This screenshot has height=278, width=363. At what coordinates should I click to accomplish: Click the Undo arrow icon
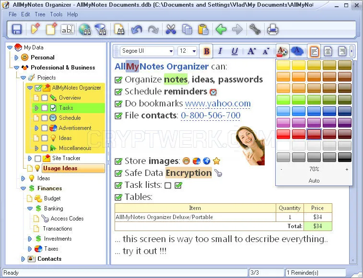click(137, 30)
